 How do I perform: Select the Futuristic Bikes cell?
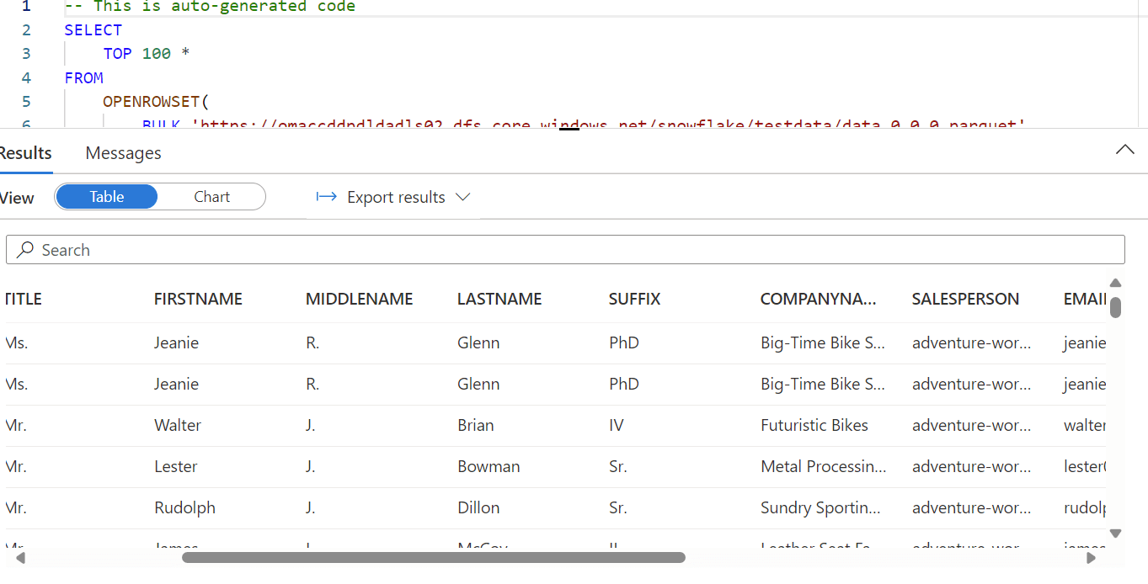(814, 425)
